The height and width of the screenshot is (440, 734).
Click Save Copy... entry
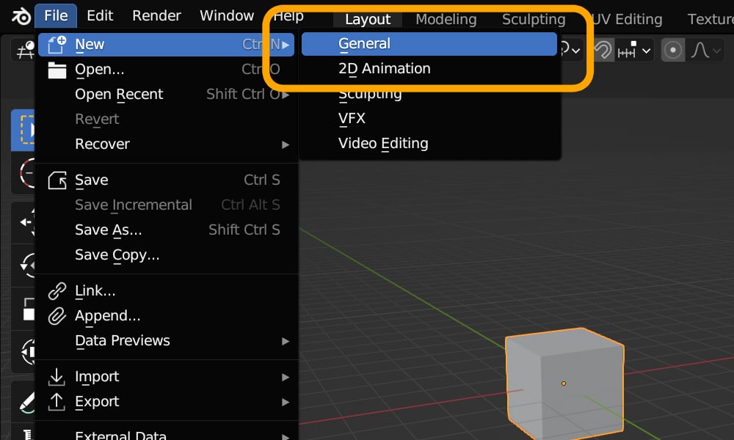click(166, 255)
